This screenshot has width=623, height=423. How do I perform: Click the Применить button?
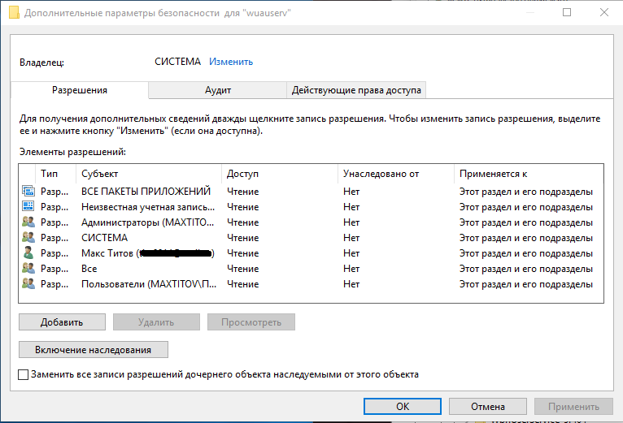tap(573, 406)
